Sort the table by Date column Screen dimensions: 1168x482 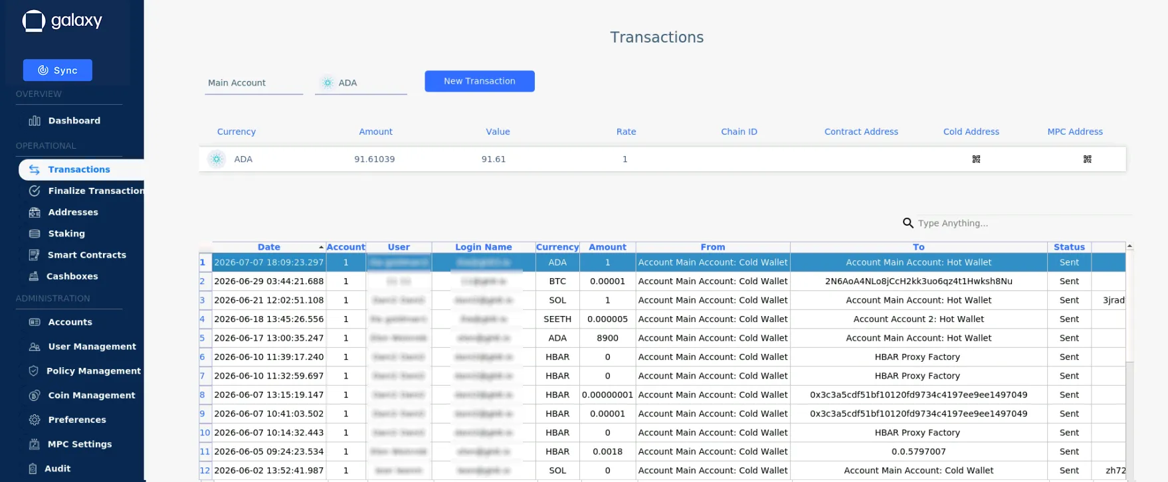click(269, 247)
